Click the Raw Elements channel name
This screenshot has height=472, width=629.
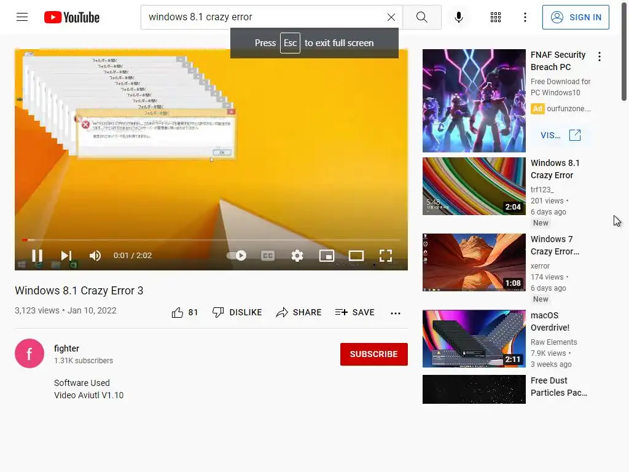click(x=553, y=342)
